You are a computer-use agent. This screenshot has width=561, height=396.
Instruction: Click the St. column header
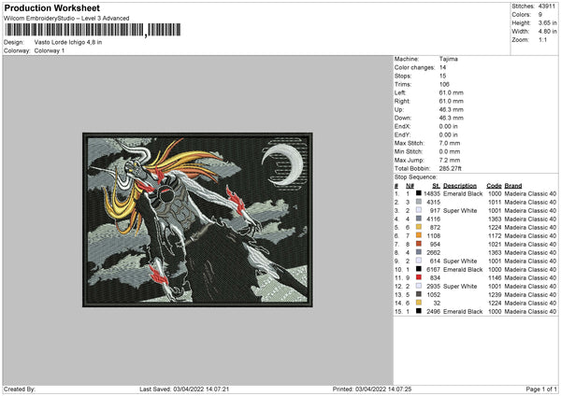[436, 186]
